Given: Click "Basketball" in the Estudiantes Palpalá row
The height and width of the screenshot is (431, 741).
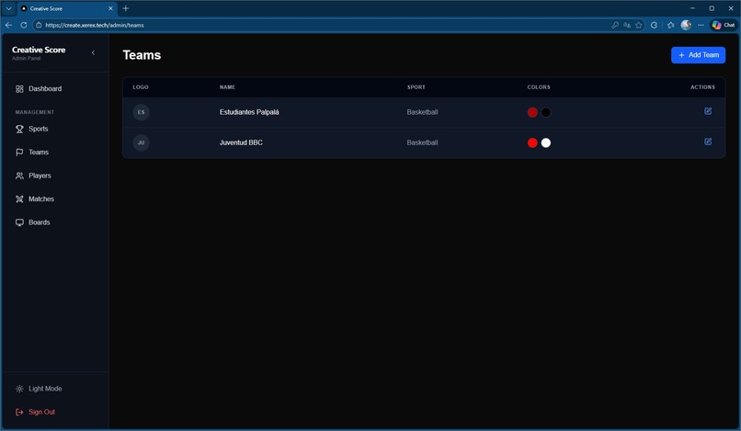Looking at the screenshot, I should [422, 112].
